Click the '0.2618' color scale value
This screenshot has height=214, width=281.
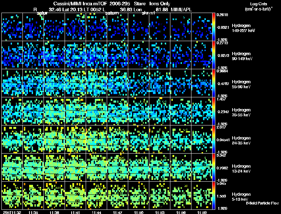click(222, 15)
